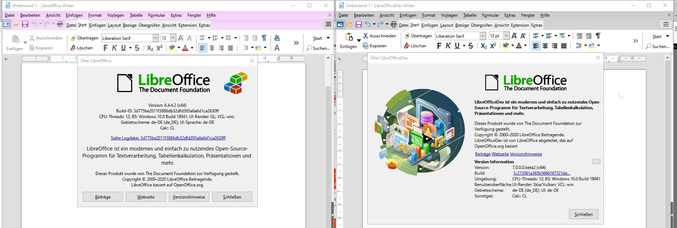This screenshot has width=677, height=228.
Task: Click Beiträge button in Über LibreOffice dialog
Action: tap(103, 197)
